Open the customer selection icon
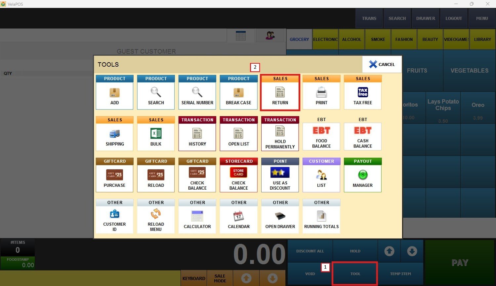This screenshot has width=496, height=286. click(270, 36)
